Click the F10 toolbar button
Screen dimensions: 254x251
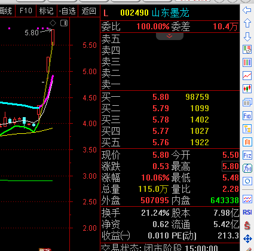tap(26, 11)
